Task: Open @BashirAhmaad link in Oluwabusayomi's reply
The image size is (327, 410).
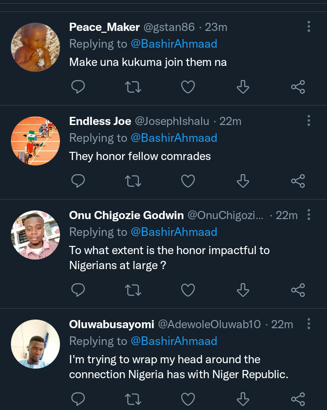Action: coord(174,341)
